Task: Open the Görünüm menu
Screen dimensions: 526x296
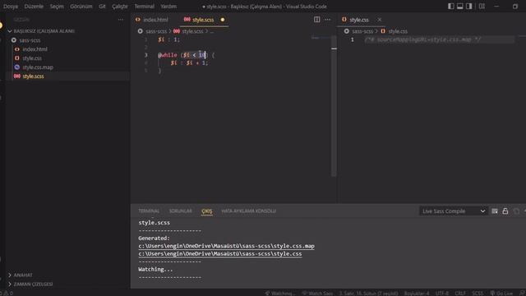Action: point(81,7)
